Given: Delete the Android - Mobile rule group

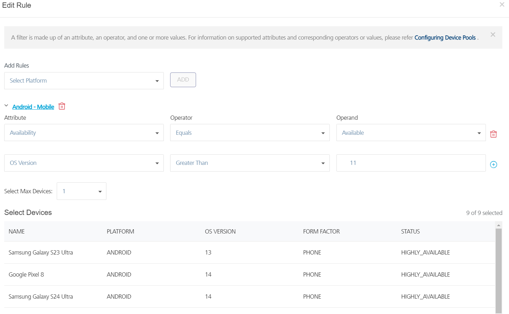Looking at the screenshot, I should point(62,106).
